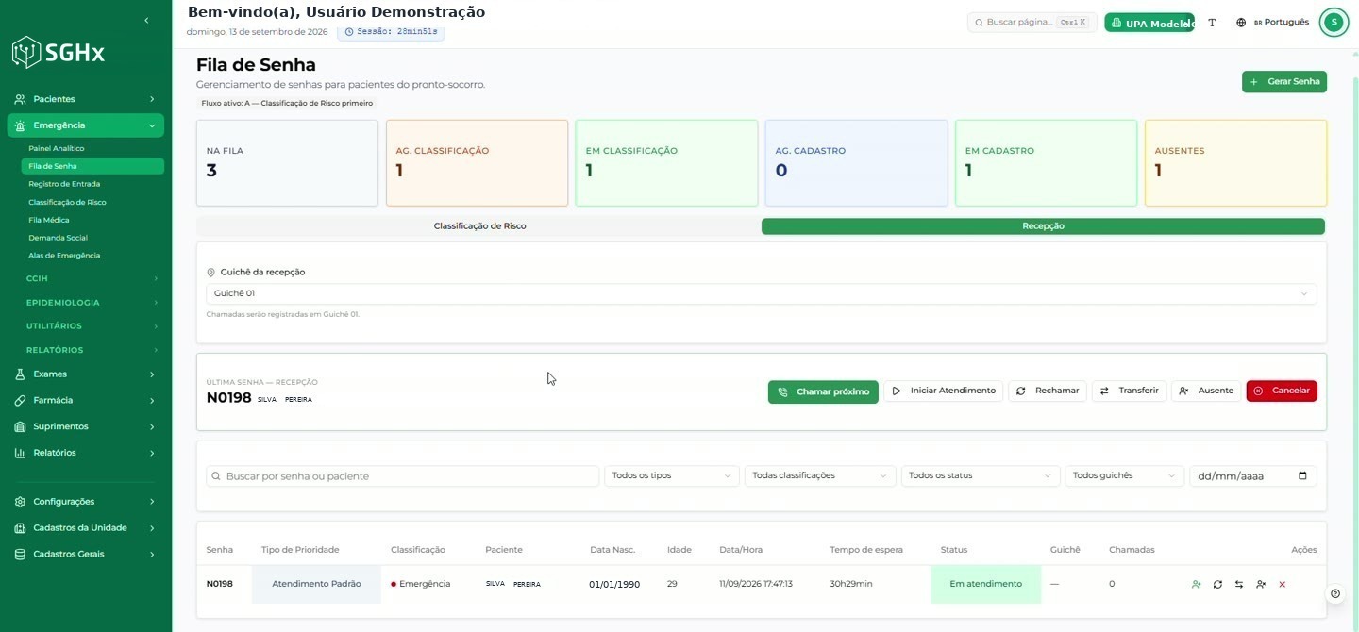
Task: Click the Configurações gear icon in sidebar
Action: point(20,502)
